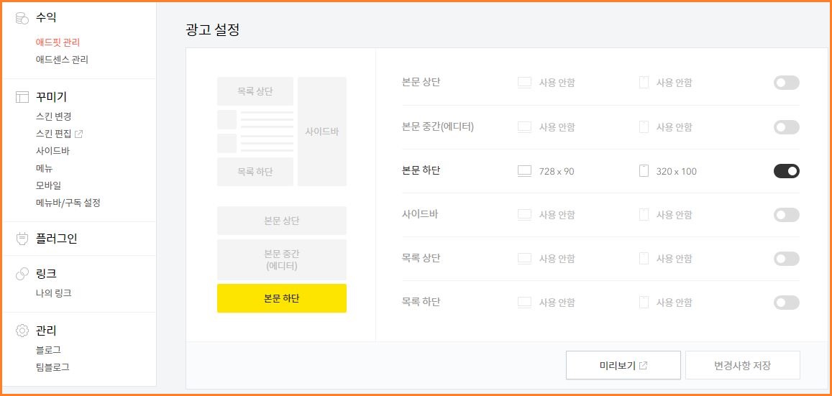The image size is (832, 396).
Task: Click the mobile icon beside 320 x 100
Action: [644, 171]
